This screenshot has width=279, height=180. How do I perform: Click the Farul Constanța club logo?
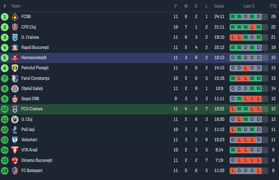coord(15,79)
